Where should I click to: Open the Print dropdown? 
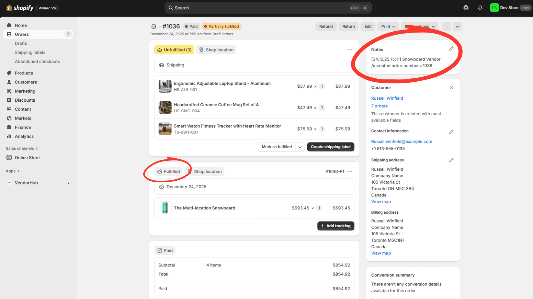388,26
